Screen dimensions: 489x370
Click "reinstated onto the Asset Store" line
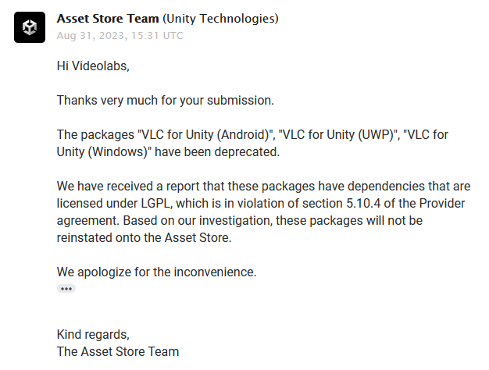145,238
